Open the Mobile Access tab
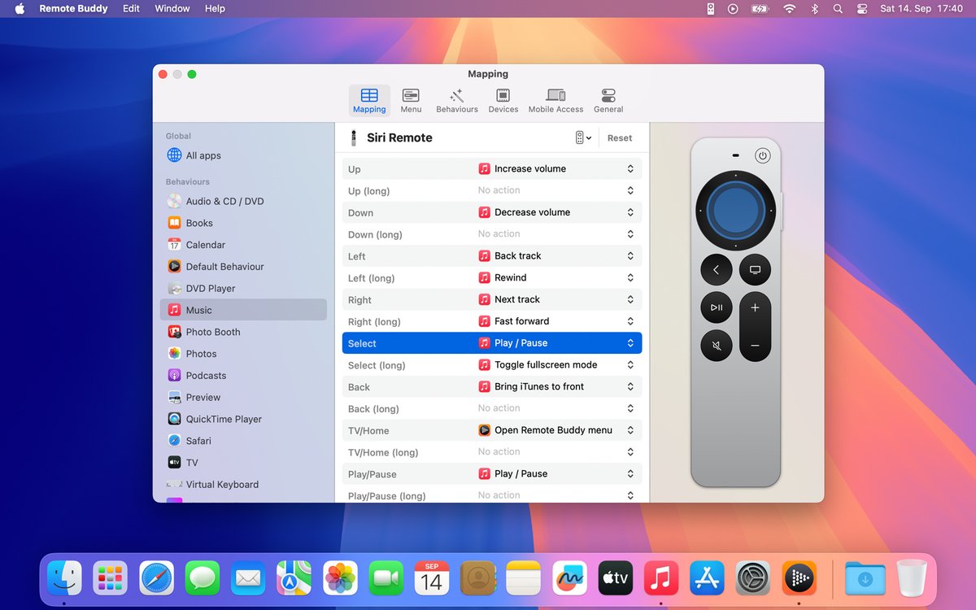Screen dimensions: 976x610 click(556, 101)
